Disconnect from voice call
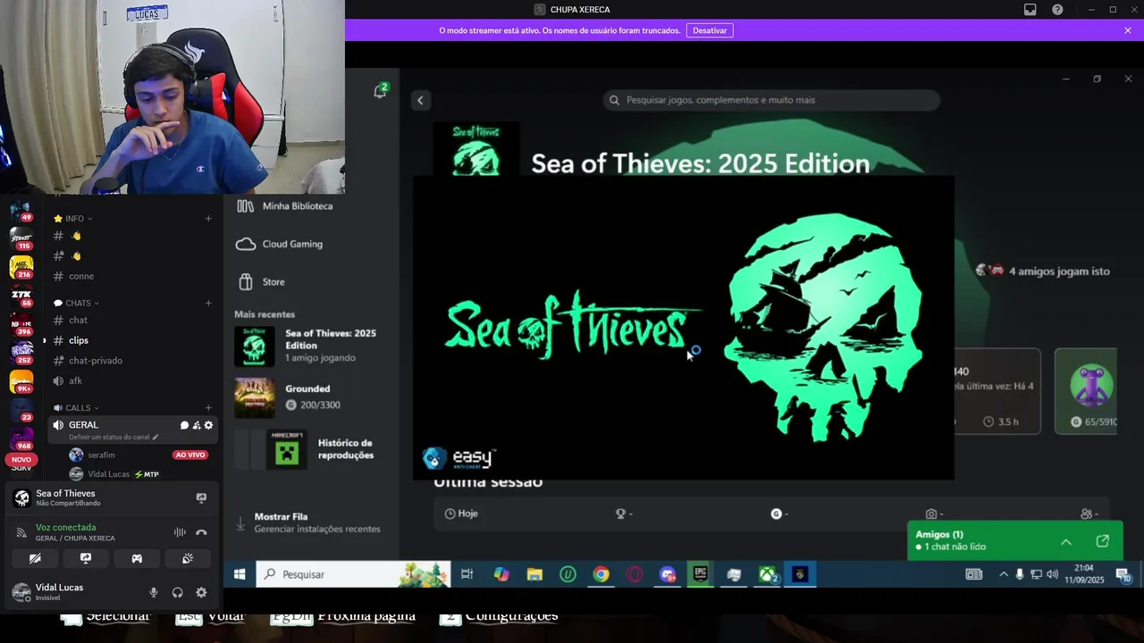The image size is (1144, 643). pos(201,532)
